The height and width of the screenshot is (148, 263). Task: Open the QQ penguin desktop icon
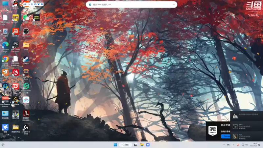(15, 4)
